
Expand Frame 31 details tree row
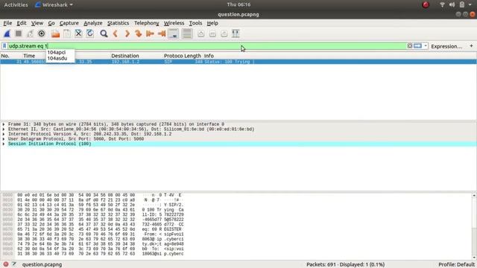point(4,124)
